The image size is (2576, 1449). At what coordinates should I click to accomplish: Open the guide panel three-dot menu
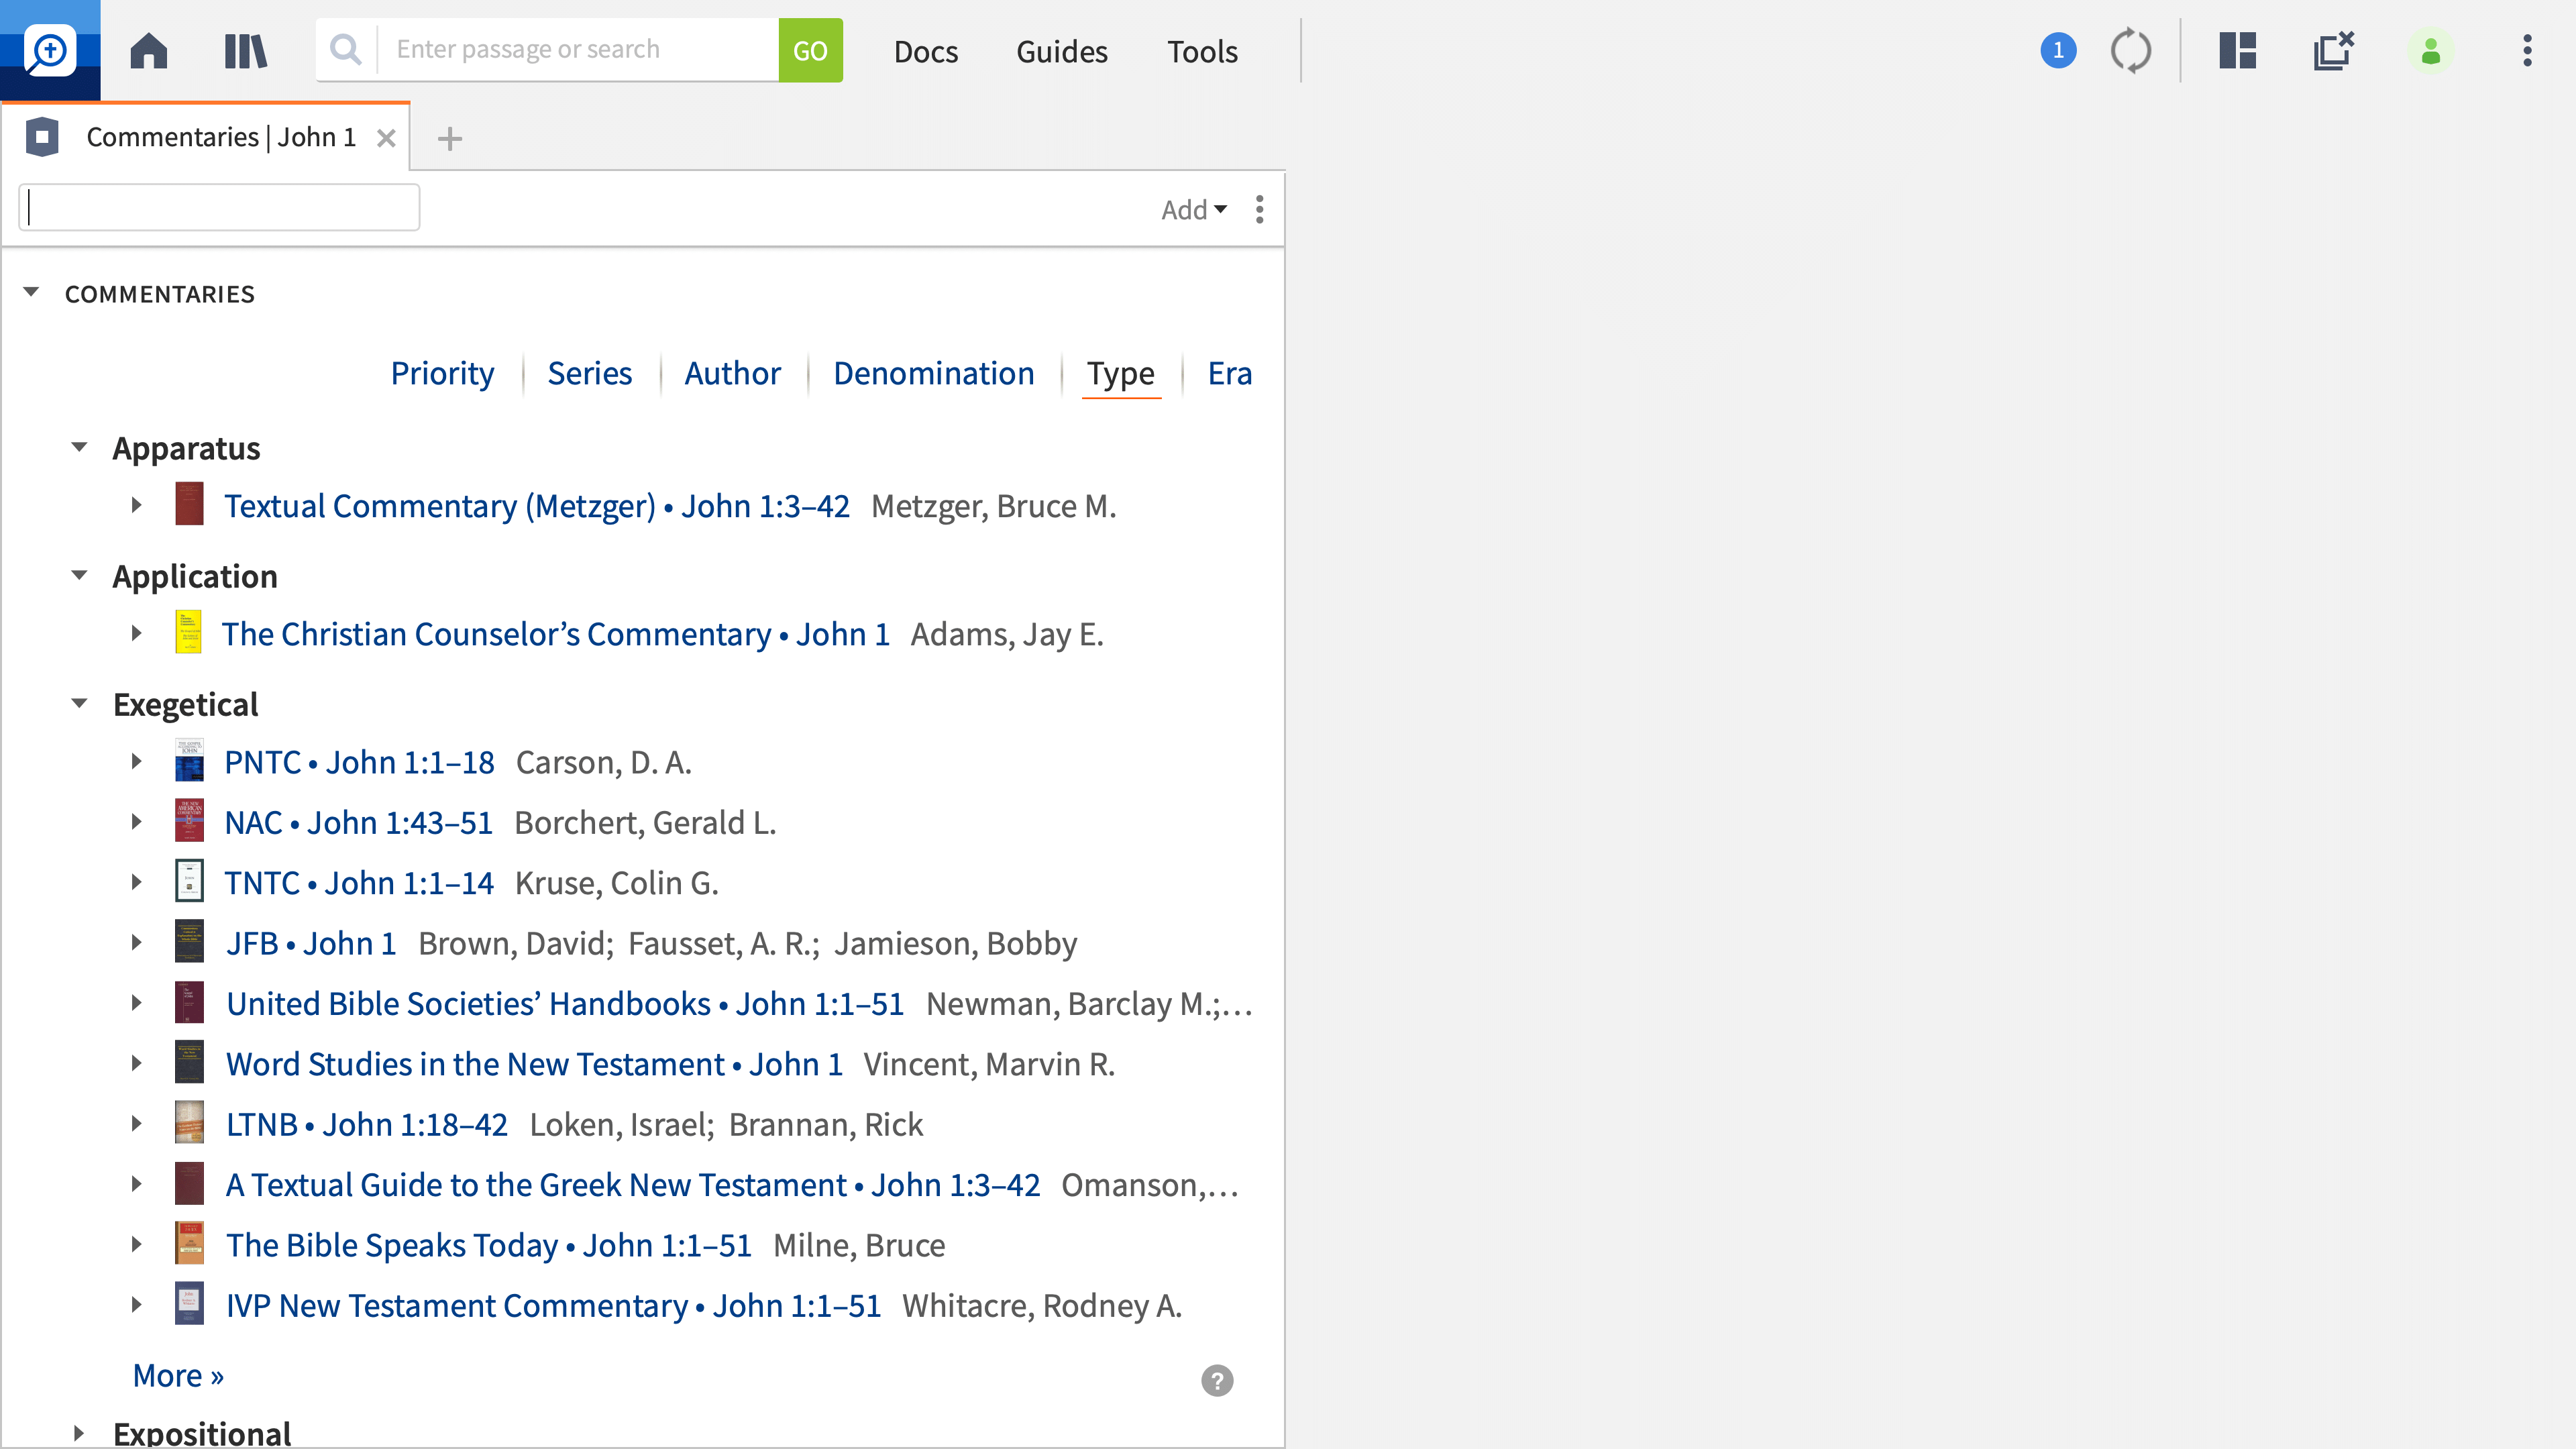[x=1260, y=209]
